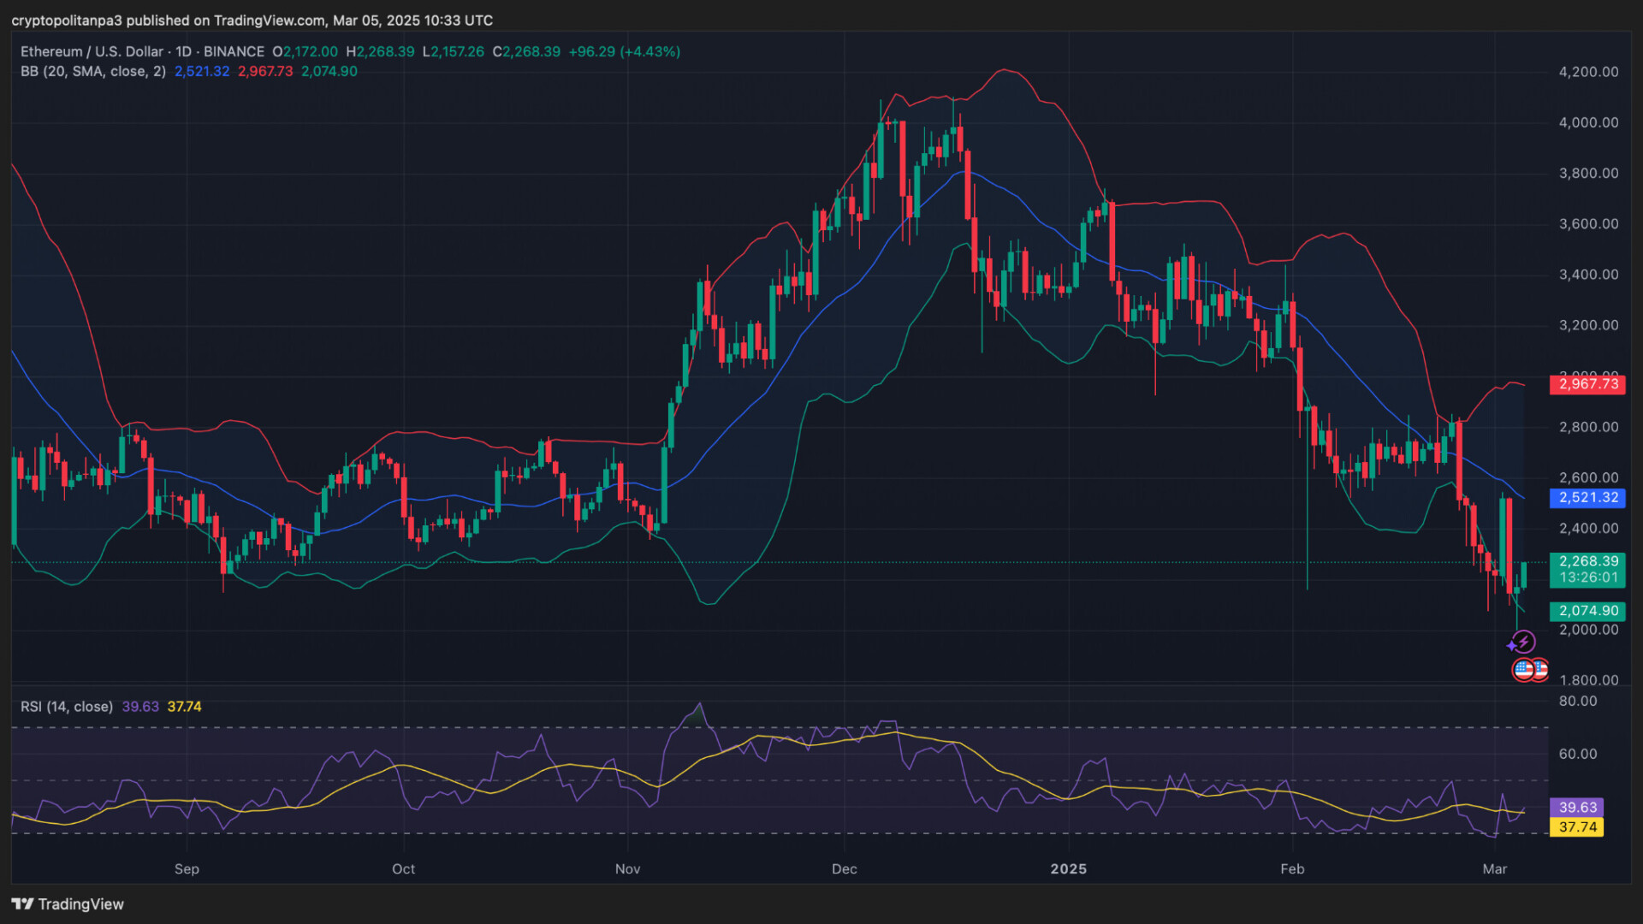Image resolution: width=1643 pixels, height=924 pixels.
Task: Click the current price 2,268.39 countdown label
Action: pyautogui.click(x=1587, y=569)
